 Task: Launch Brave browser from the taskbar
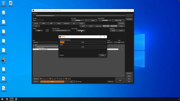point(7,99)
